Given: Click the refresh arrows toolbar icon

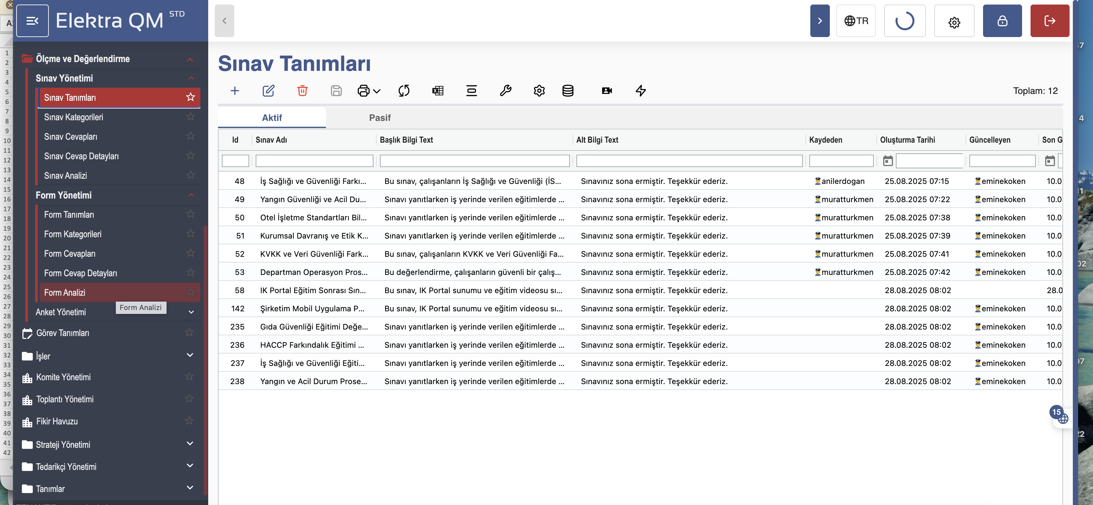Looking at the screenshot, I should (403, 91).
